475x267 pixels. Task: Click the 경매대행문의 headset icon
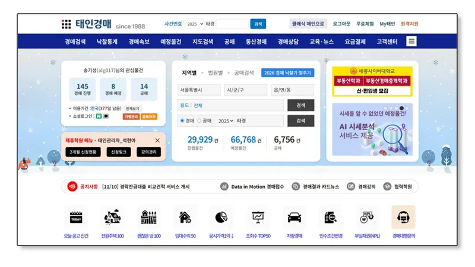coord(403,218)
